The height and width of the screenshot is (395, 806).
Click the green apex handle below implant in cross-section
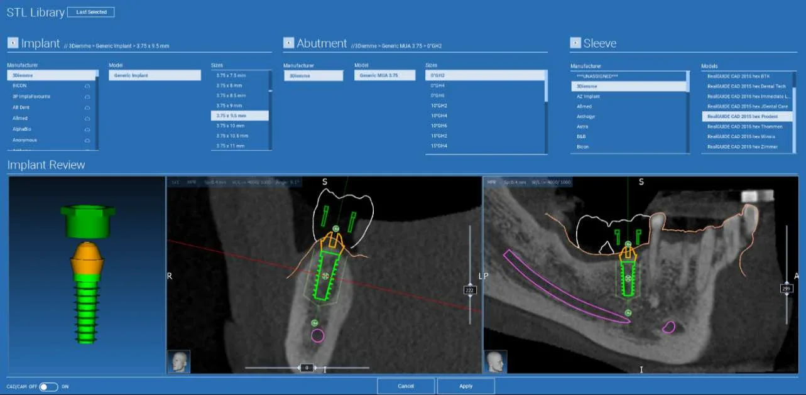[x=315, y=323]
